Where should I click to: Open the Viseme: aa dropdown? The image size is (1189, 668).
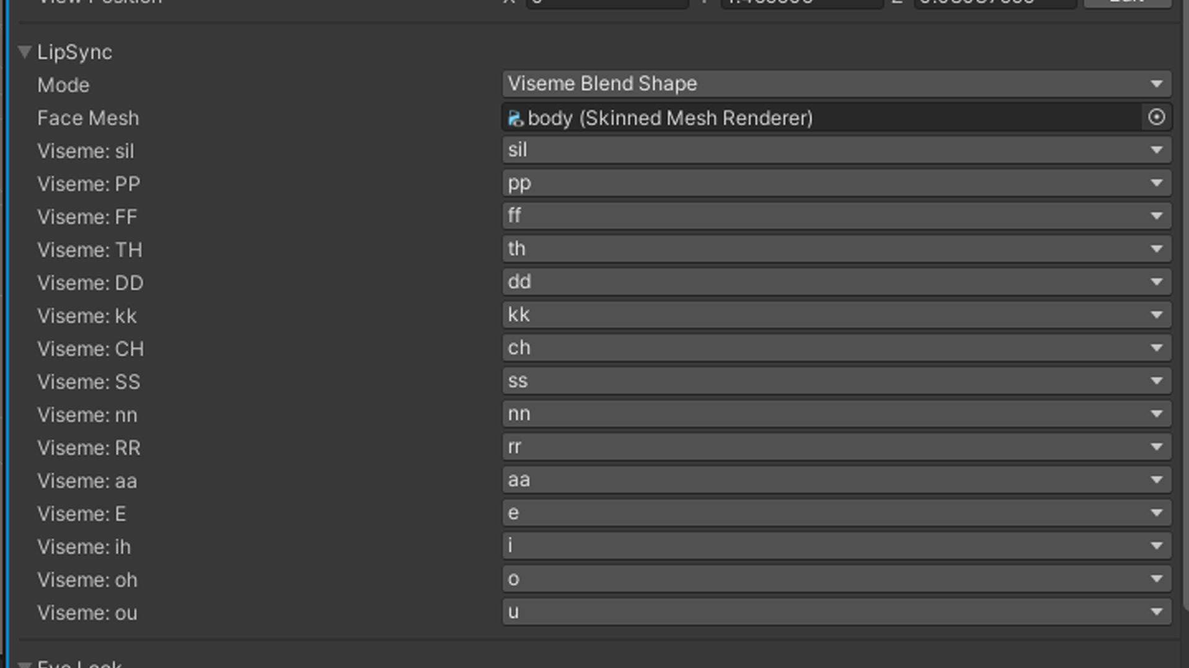click(x=836, y=480)
